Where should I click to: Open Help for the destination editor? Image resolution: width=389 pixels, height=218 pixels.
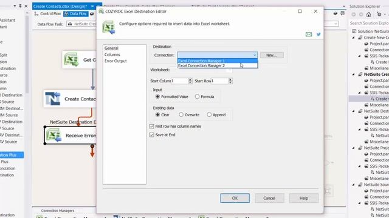click(304, 198)
